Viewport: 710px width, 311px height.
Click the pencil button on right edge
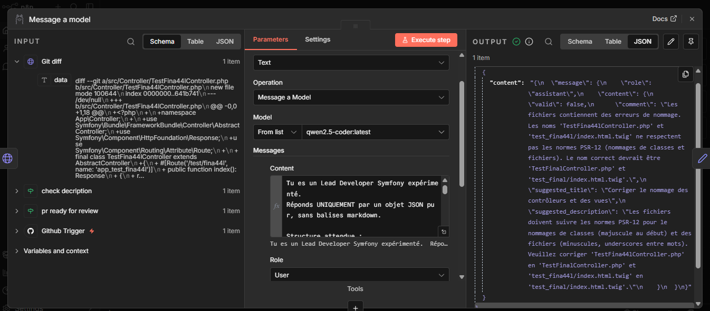[x=702, y=158]
